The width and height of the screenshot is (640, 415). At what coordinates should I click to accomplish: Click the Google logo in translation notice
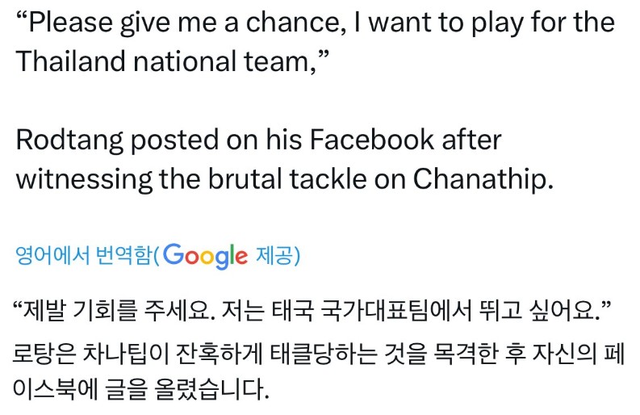[205, 256]
